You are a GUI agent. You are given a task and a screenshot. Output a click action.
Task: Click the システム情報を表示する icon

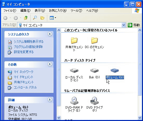[10, 42]
